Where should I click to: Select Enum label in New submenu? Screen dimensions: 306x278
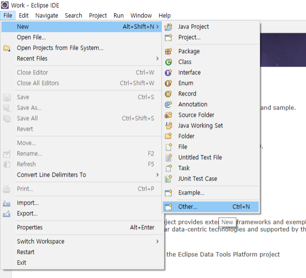(186, 83)
